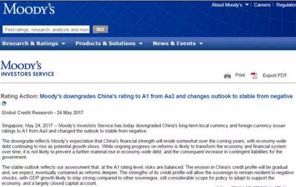Open the Regulatory link in top bar

coord(286,5)
